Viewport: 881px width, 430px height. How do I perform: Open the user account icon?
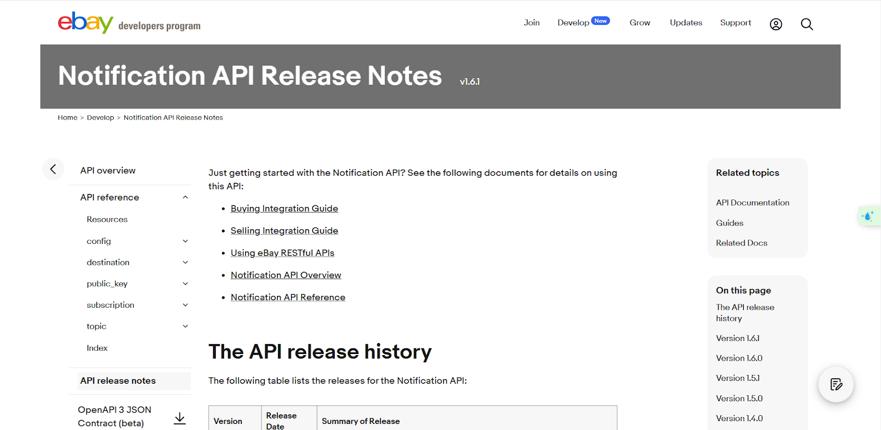[776, 24]
